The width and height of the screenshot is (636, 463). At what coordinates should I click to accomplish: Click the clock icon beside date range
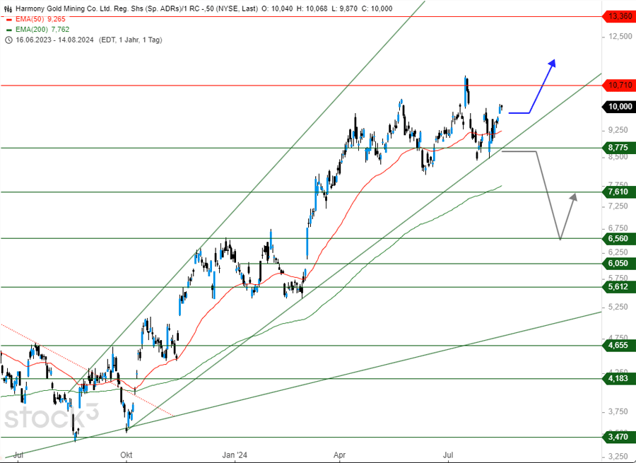tap(8, 40)
